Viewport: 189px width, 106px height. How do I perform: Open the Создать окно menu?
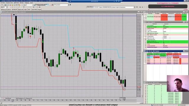9,3
